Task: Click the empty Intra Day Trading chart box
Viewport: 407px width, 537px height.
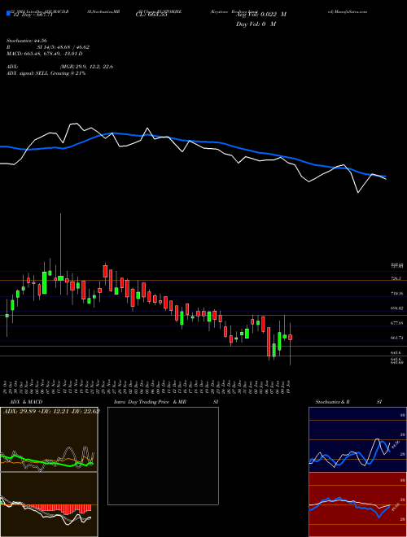Action: (x=163, y=456)
